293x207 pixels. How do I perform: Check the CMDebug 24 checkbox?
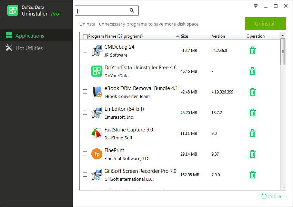(85, 50)
